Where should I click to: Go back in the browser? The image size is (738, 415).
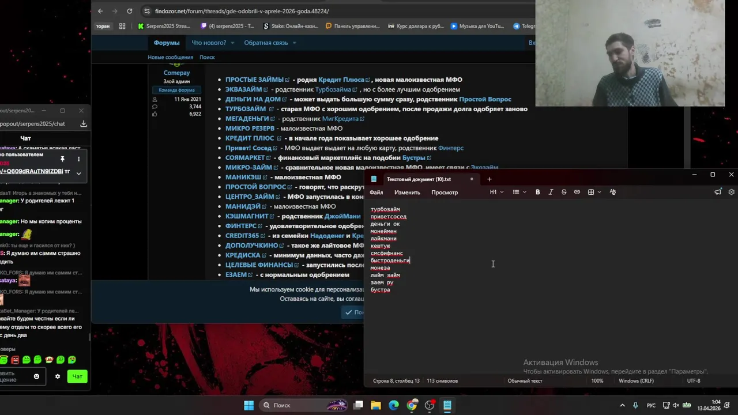coord(100,11)
